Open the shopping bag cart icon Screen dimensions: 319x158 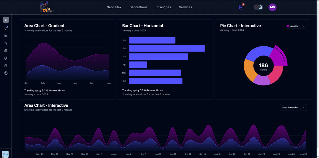tap(241, 7)
